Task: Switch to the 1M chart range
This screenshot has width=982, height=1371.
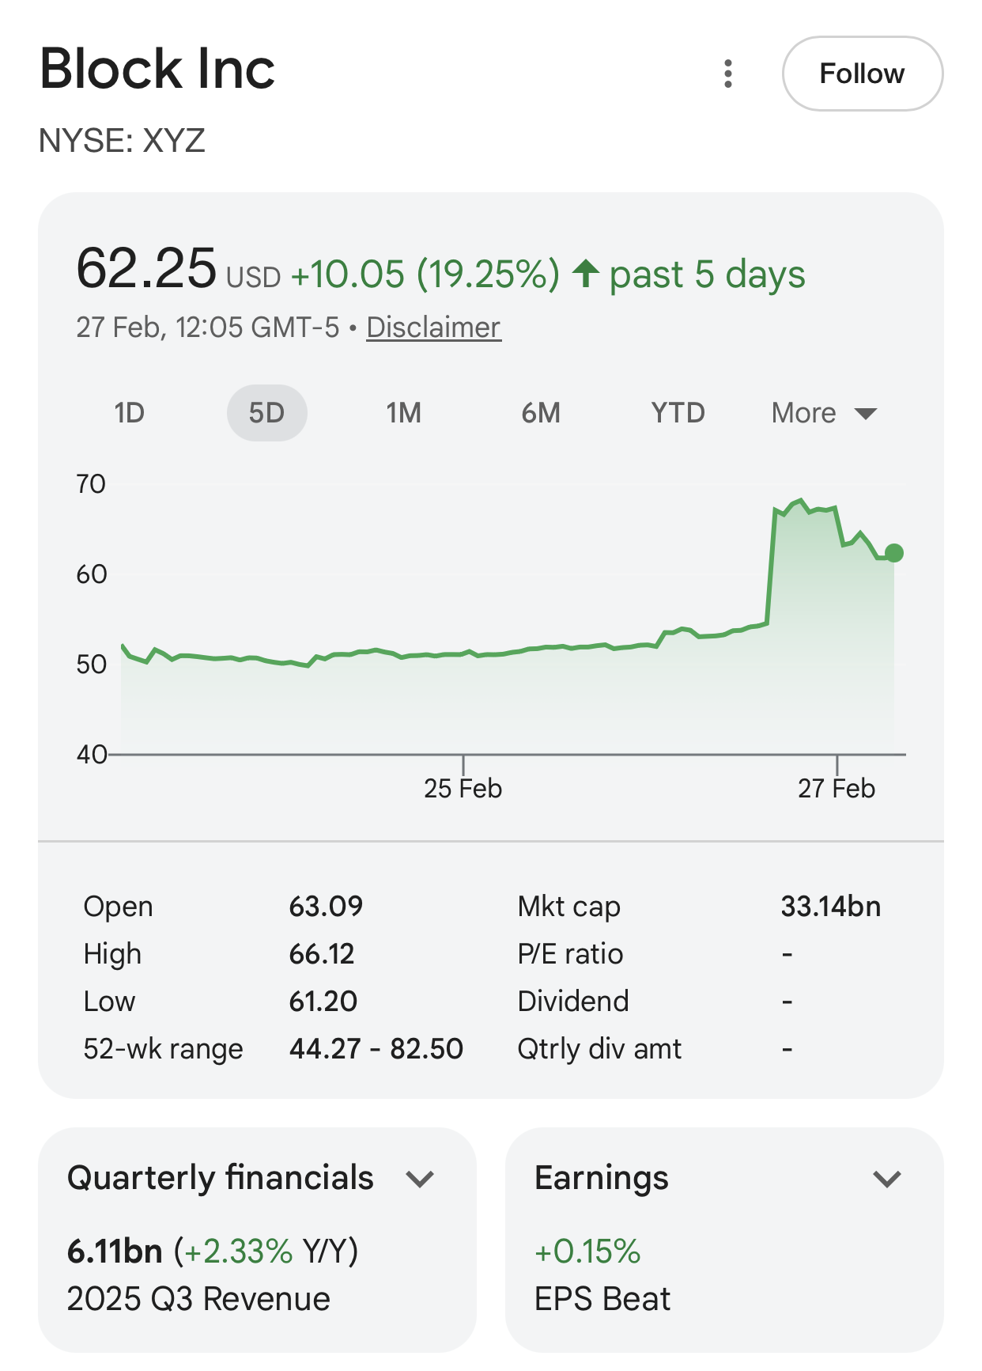Action: (x=403, y=413)
